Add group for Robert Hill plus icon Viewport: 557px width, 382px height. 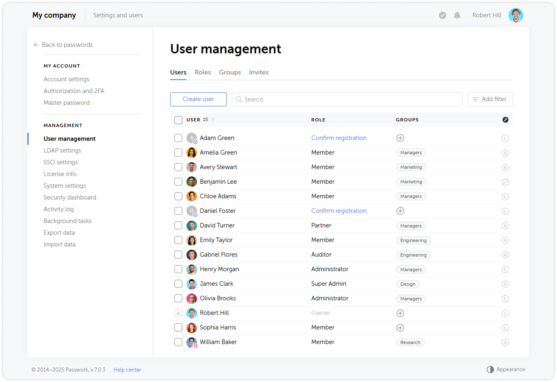coord(400,313)
